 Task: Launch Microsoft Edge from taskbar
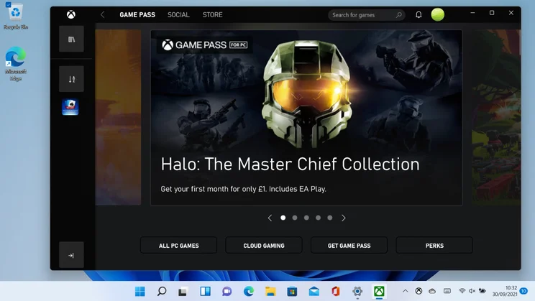249,292
